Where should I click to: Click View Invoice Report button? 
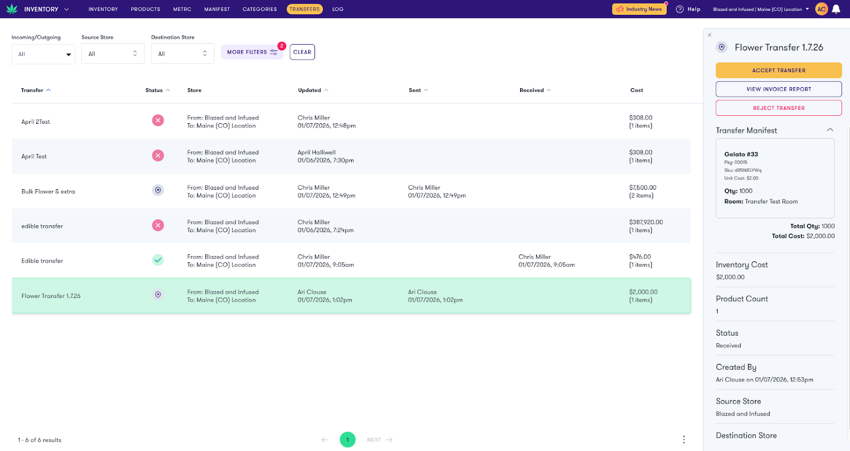[x=779, y=89]
